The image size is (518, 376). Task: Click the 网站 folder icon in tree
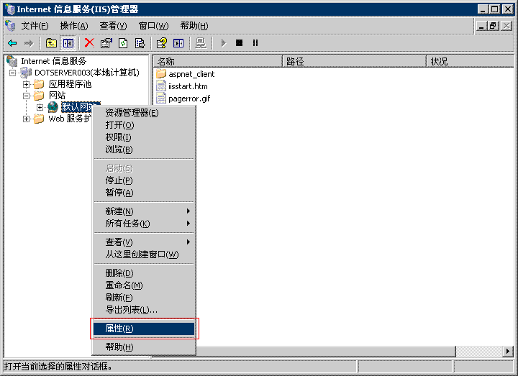point(39,96)
